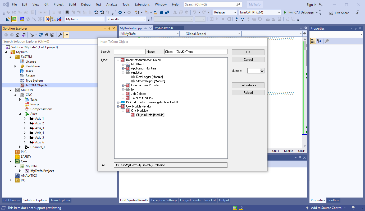Click Collapse All icon in Solution Explorer
Screen dimensions: 365x211
point(47,35)
